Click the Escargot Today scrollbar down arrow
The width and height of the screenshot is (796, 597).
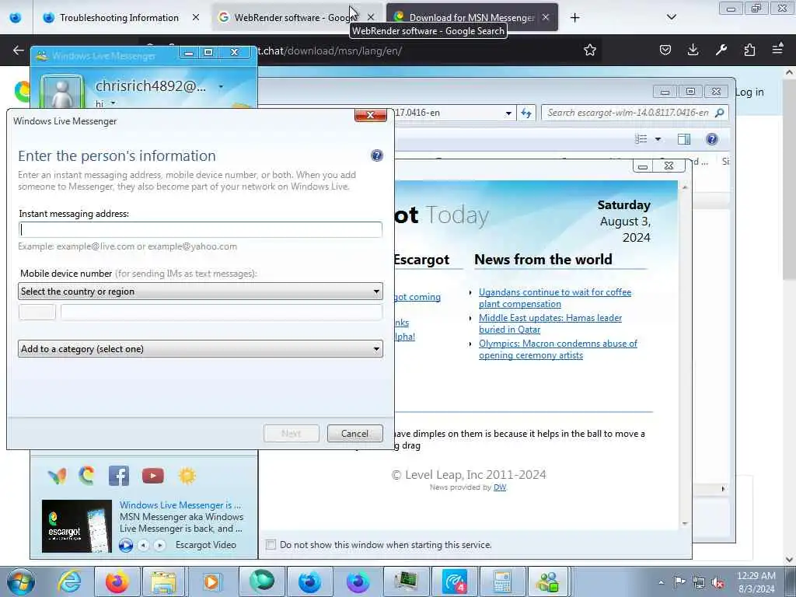(685, 523)
